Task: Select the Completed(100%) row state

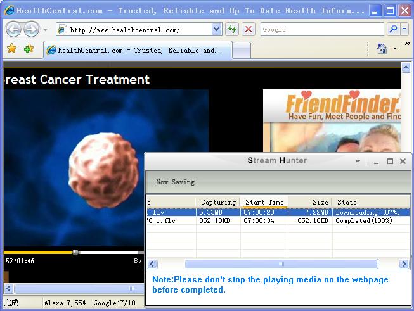Action: (364, 220)
